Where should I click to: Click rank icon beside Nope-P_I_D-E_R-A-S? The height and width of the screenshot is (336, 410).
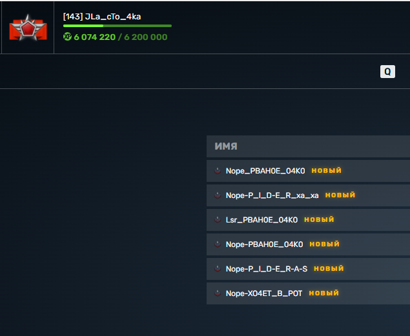[218, 269]
